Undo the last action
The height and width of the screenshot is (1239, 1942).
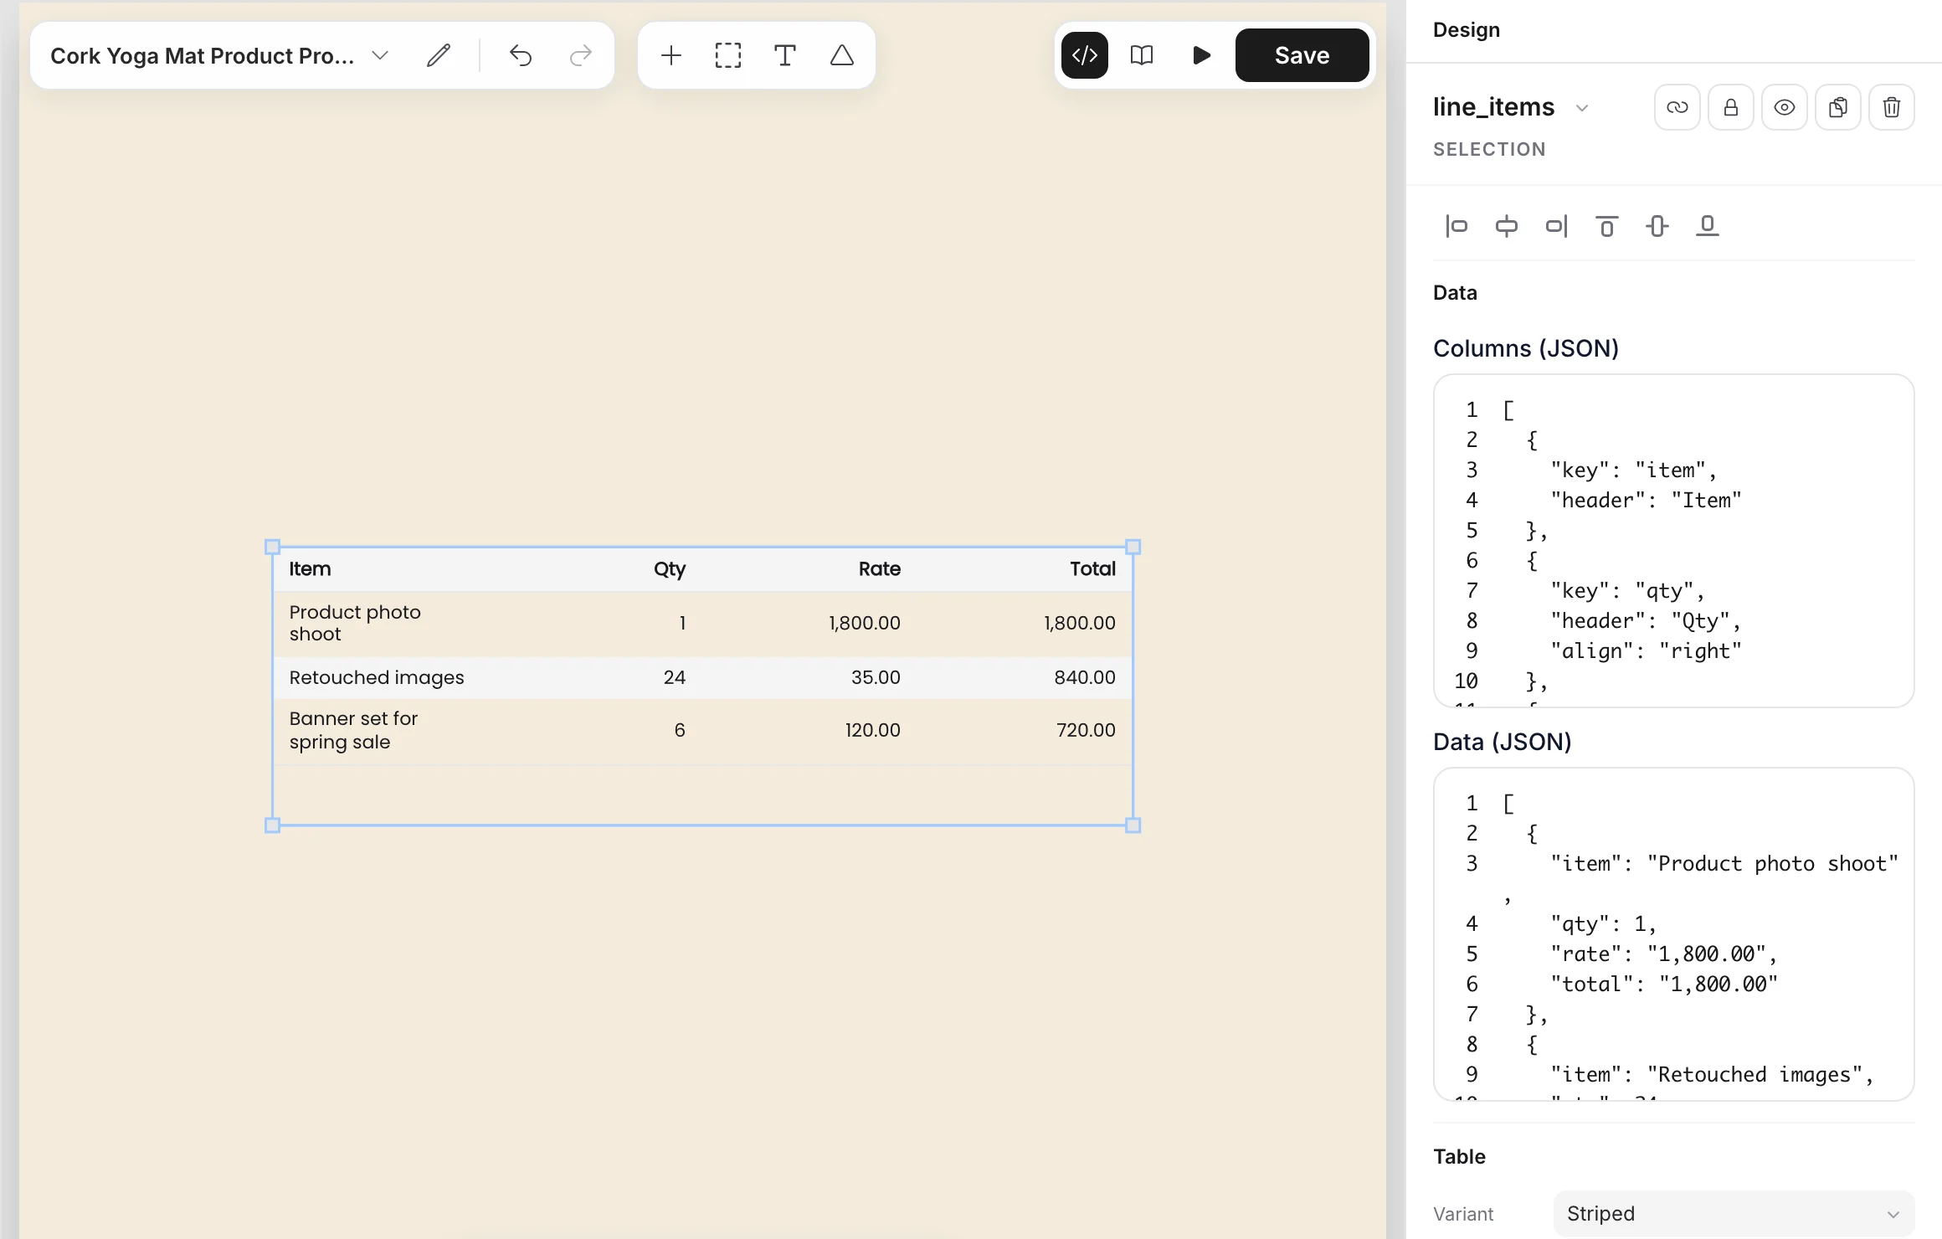pos(521,55)
